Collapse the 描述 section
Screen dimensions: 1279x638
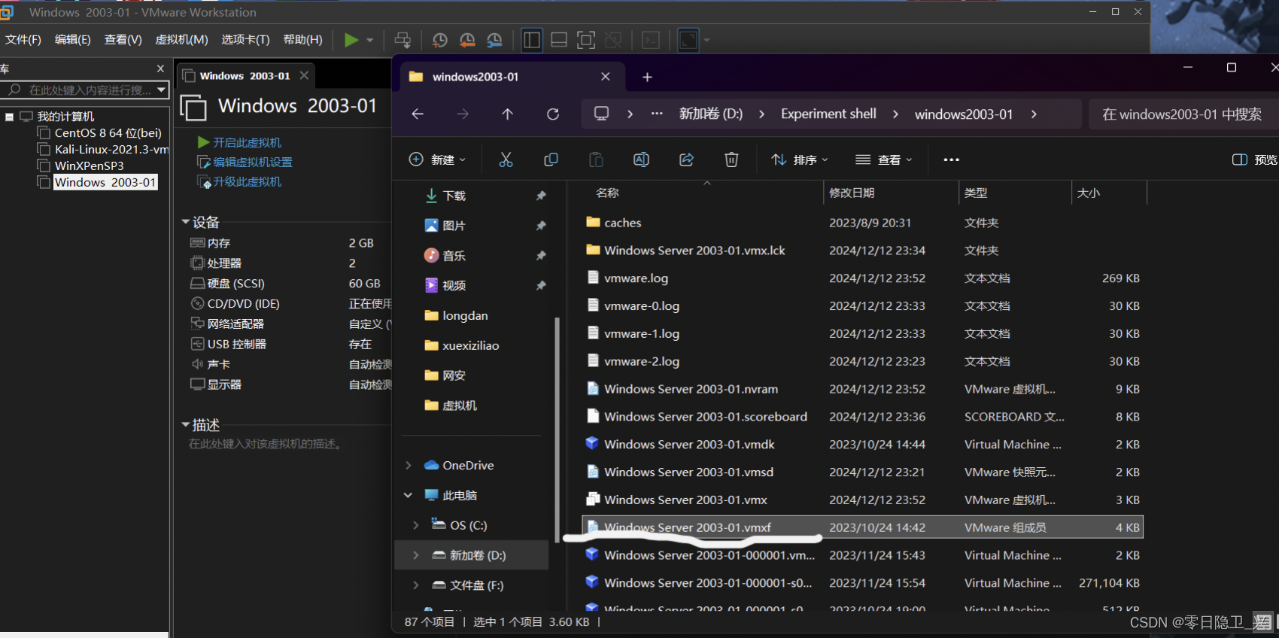[185, 425]
